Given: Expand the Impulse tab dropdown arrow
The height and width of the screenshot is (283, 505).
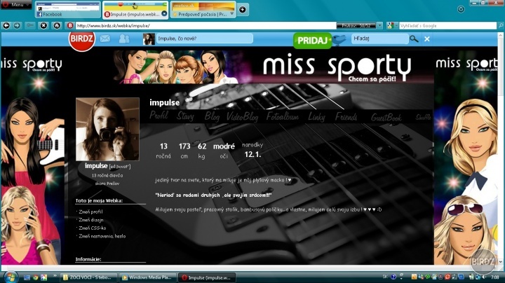Looking at the screenshot, I should tap(164, 13).
